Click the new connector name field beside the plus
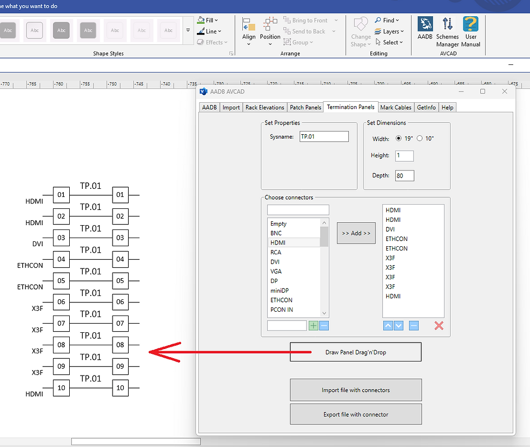 click(x=287, y=326)
